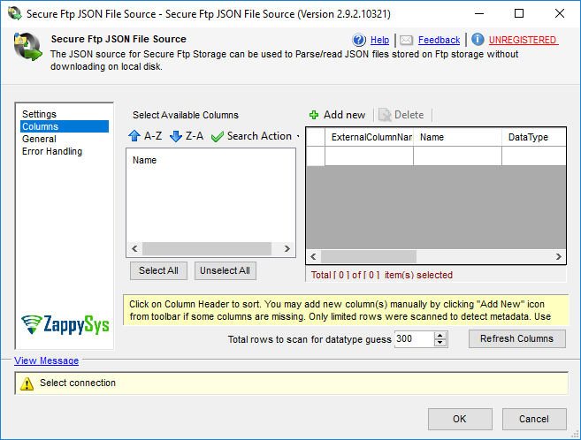The height and width of the screenshot is (440, 581).
Task: Open the Search Action dropdown
Action: [298, 137]
